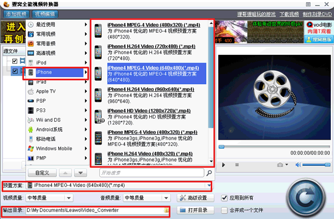Expand the 最近使用 submenu arrow

point(86,24)
